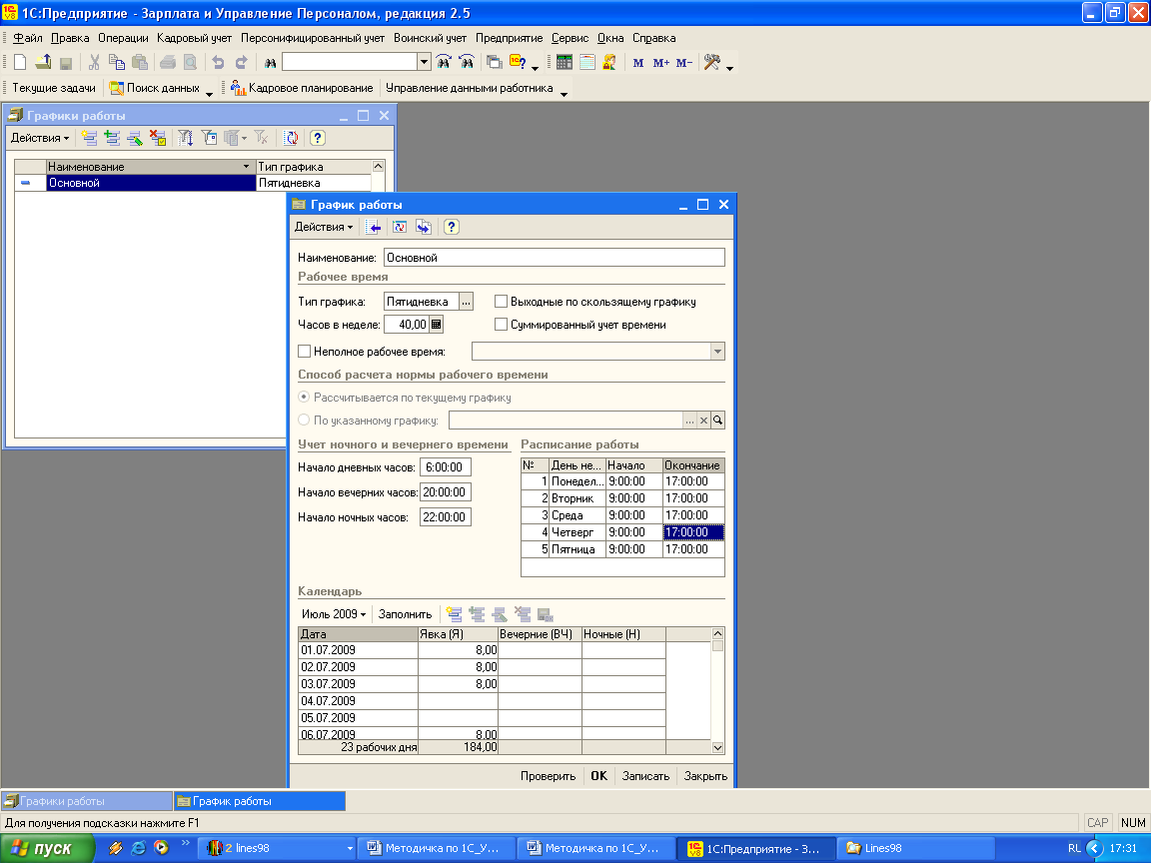The image size is (1151, 863).
Task: Click the M+ memory button in main toolbar
Action: 660,62
